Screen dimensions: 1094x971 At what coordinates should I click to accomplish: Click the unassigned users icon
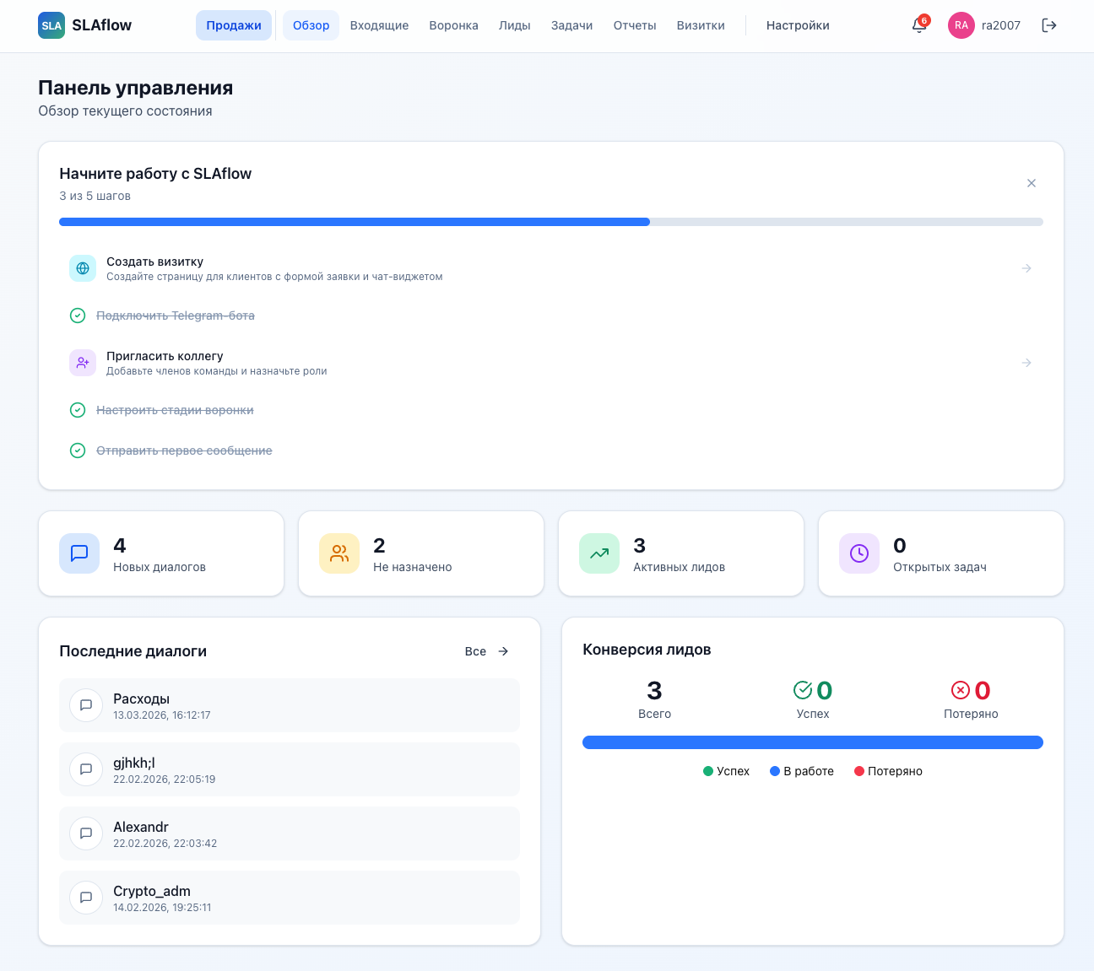[339, 553]
